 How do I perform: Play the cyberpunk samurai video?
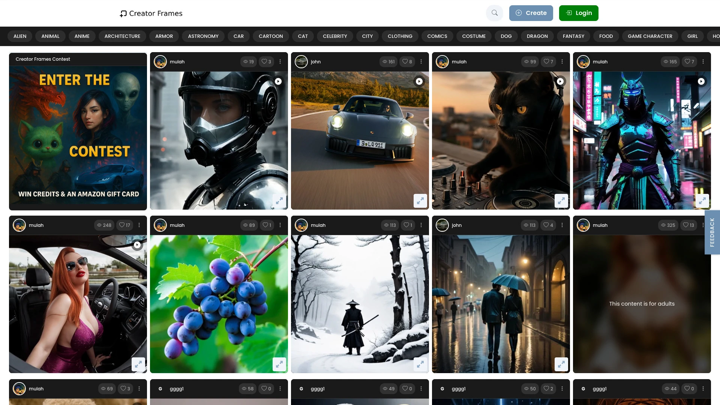(701, 81)
